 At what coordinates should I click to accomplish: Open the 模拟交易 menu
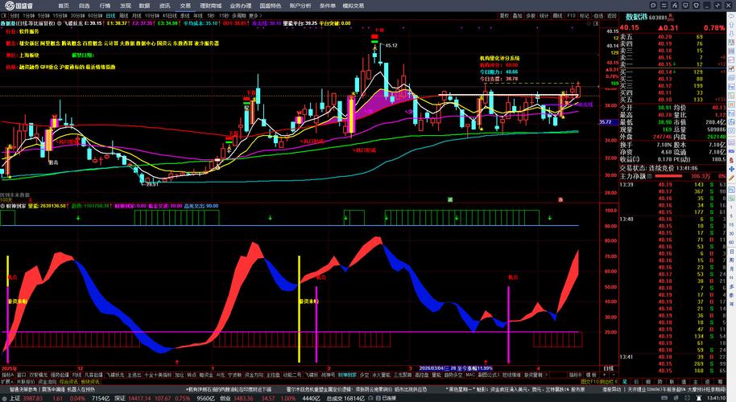point(353,6)
